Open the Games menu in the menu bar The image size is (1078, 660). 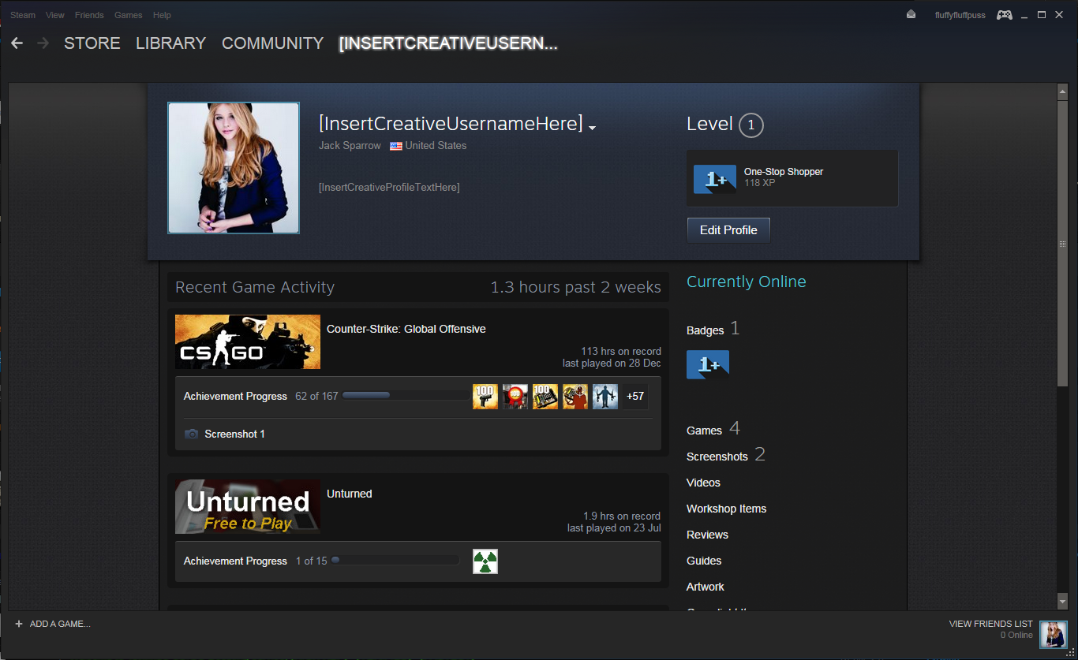[128, 14]
